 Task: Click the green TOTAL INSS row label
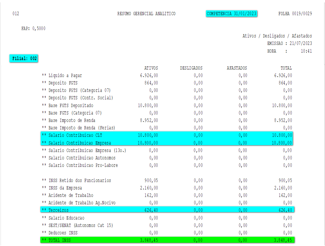pos(59,240)
